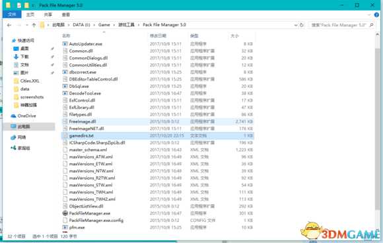Select the EsfLibrary.dll file name

[x=82, y=108]
